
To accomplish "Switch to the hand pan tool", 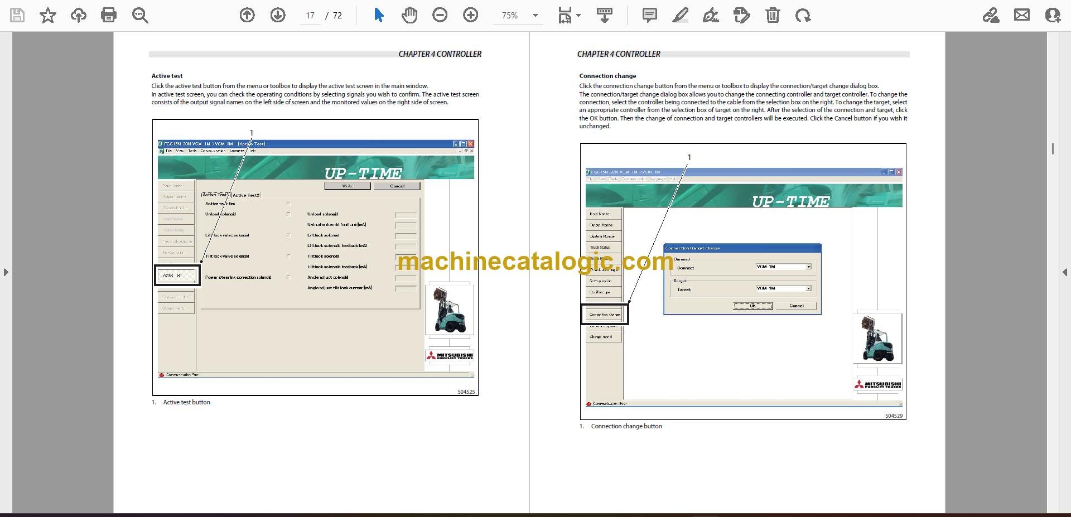I will [x=409, y=15].
